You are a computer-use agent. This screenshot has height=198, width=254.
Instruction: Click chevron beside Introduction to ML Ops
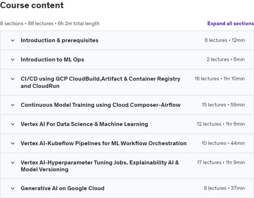(x=13, y=60)
